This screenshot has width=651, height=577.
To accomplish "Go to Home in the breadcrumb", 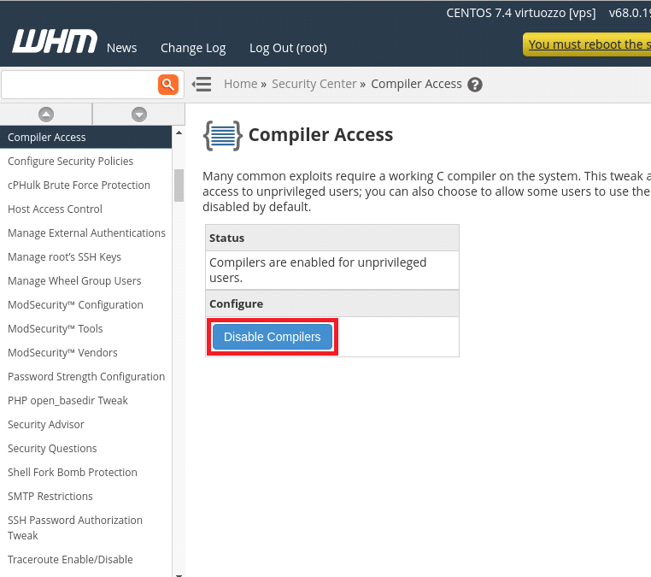I will (241, 84).
